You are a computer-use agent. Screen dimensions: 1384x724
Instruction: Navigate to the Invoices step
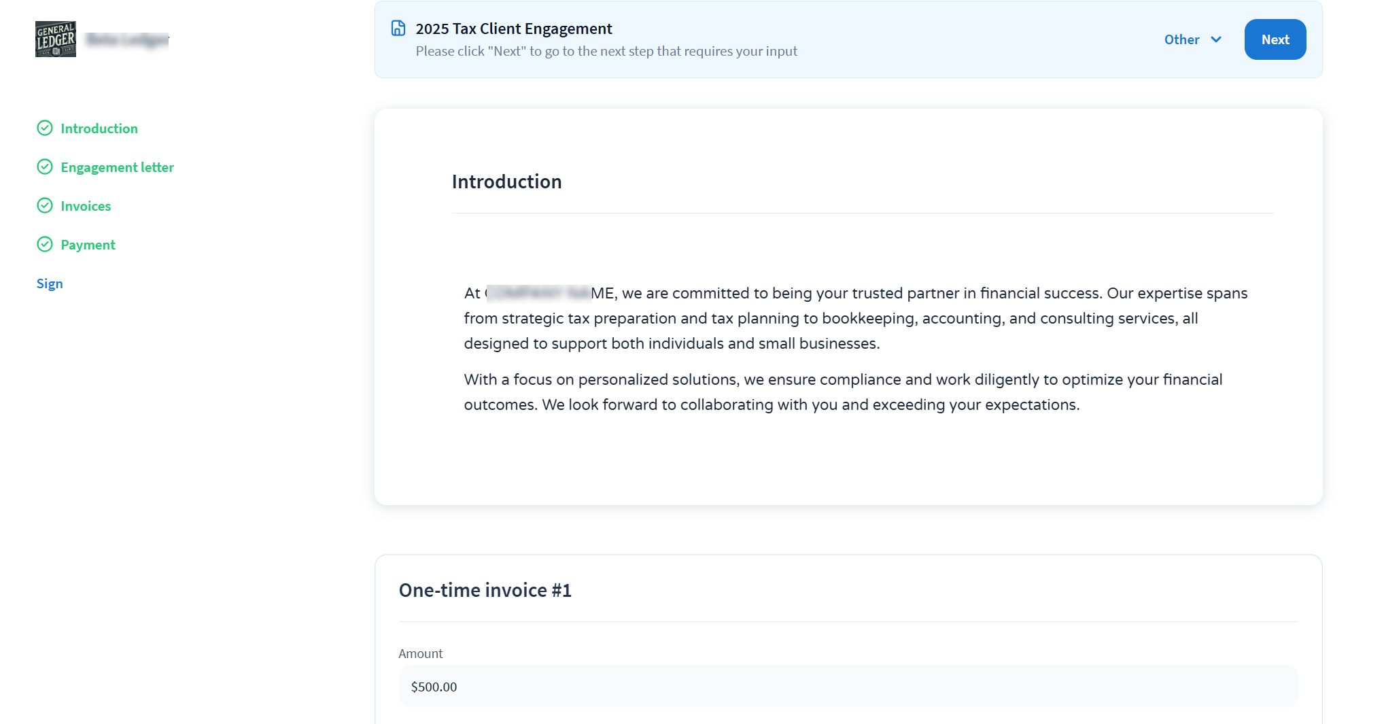click(86, 206)
